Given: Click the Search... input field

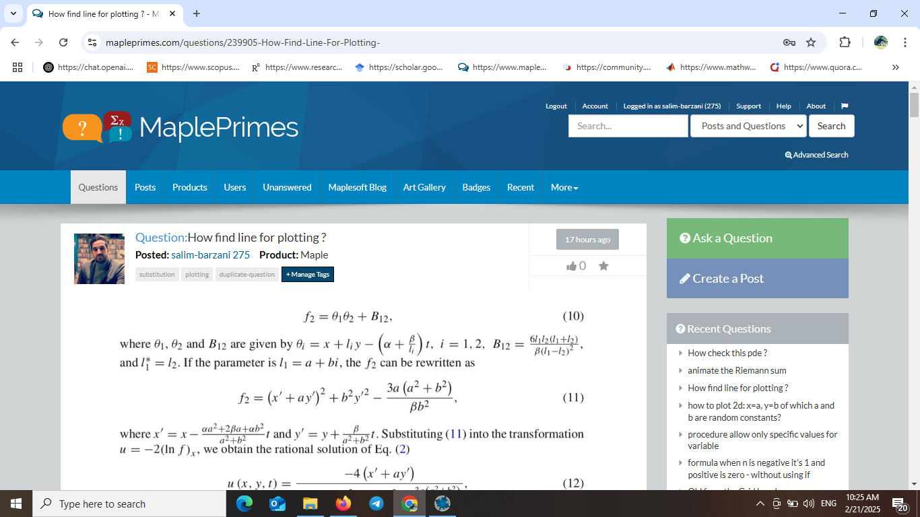Looking at the screenshot, I should point(628,126).
